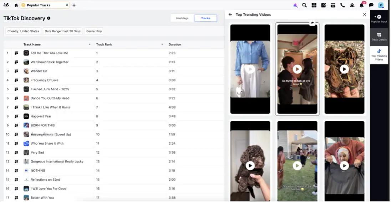Screen dimensions: 391x203
Task: Open track Frequency Of Love
Action: (44, 80)
